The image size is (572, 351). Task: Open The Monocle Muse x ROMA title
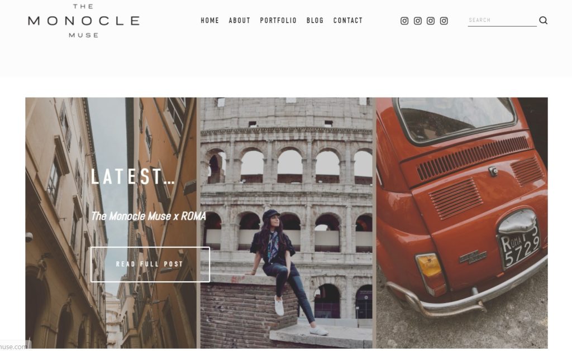[148, 216]
